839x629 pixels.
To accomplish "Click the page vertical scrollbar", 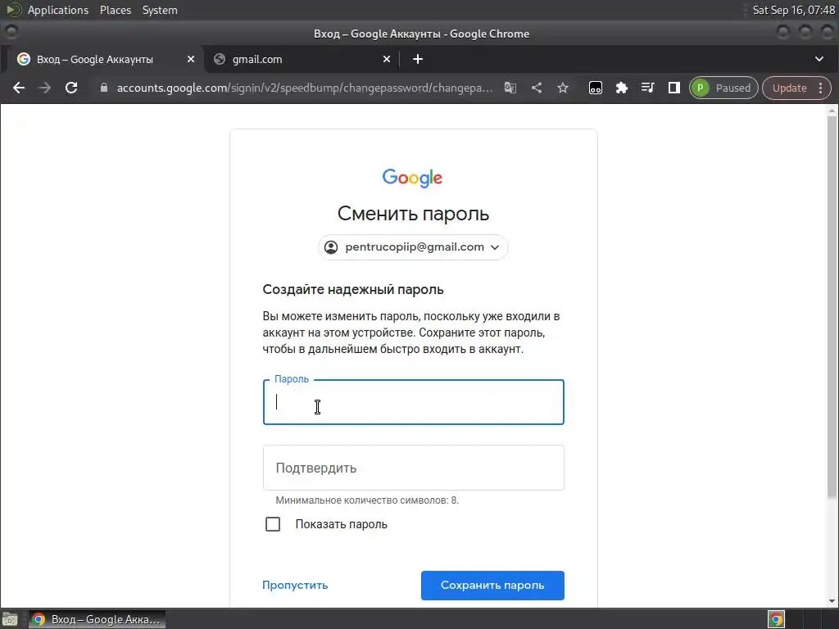I will (832, 308).
